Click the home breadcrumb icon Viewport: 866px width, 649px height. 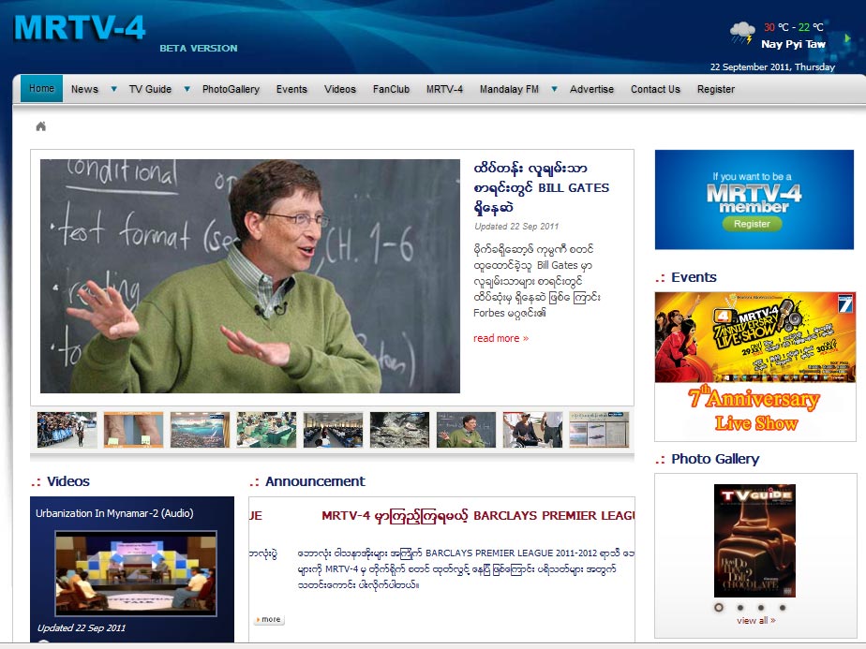pos(41,126)
